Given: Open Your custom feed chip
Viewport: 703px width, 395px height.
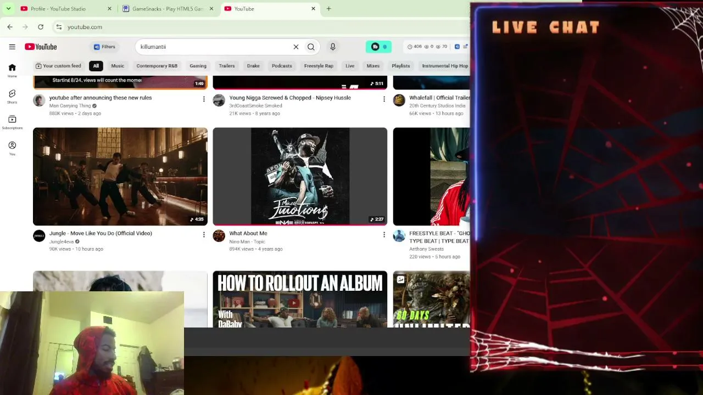Looking at the screenshot, I should (x=58, y=66).
